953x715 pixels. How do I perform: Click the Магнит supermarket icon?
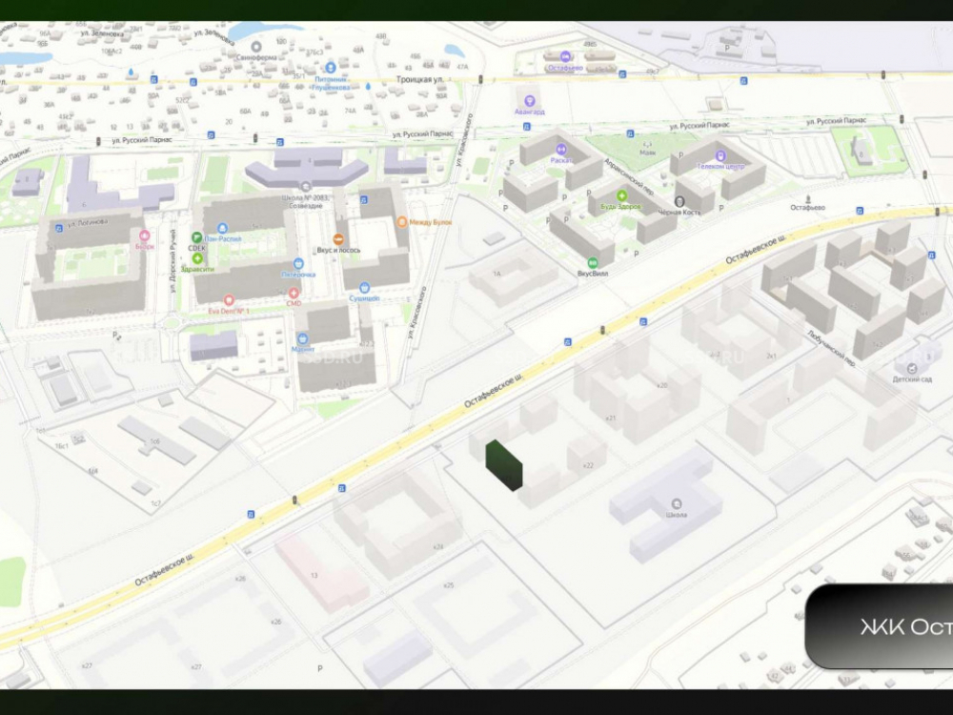point(303,337)
